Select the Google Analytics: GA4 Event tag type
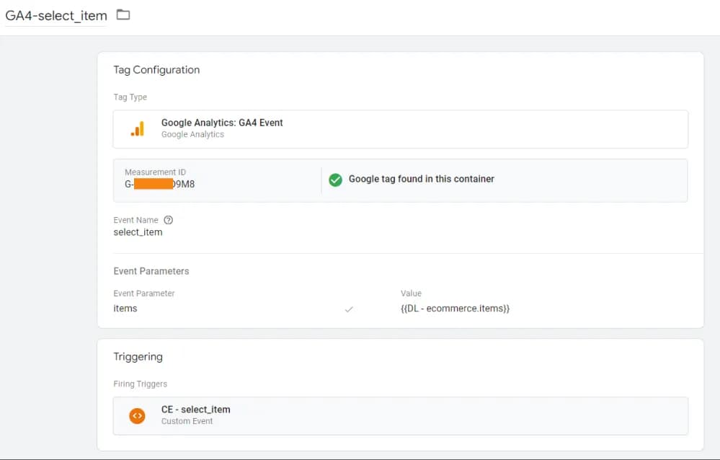 tap(401, 129)
